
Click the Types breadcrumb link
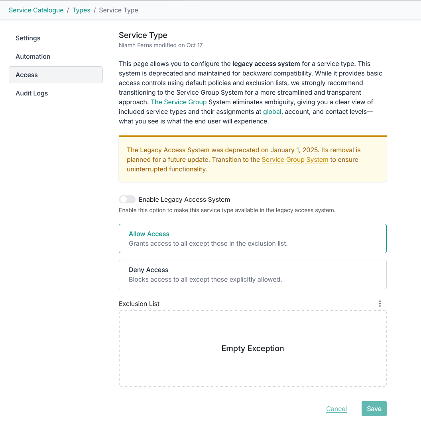pos(81,10)
